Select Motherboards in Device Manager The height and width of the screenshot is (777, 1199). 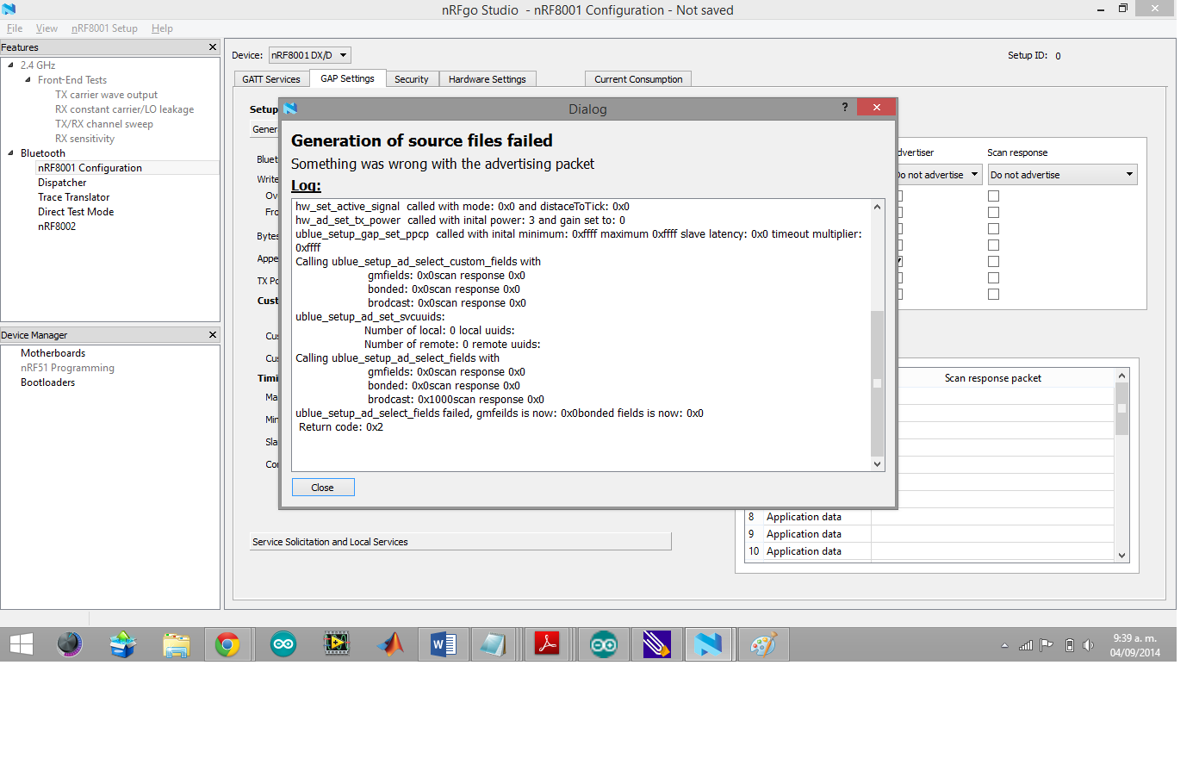(x=53, y=353)
